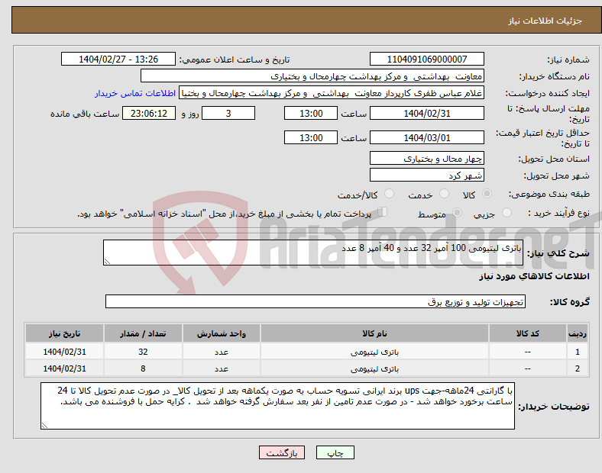Image resolution: width=602 pixels, height=473 pixels.
Task: Click باتری لیتیومی in row 1
Action: point(374,352)
